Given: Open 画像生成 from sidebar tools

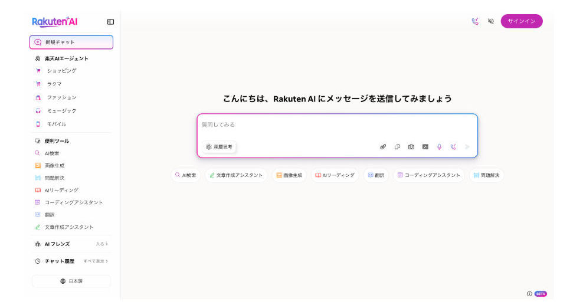Looking at the screenshot, I should (x=54, y=166).
